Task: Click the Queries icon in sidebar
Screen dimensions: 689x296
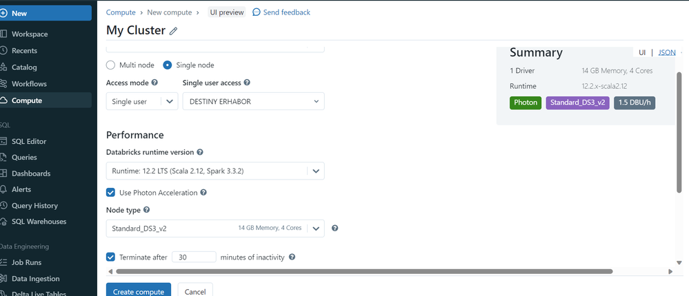Action: (3, 158)
